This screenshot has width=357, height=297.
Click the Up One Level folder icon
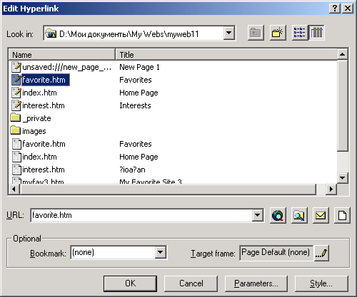tap(256, 33)
